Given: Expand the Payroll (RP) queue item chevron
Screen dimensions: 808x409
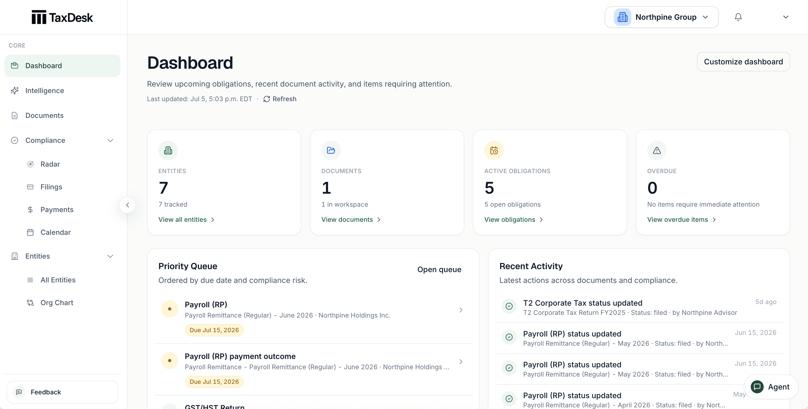Looking at the screenshot, I should pyautogui.click(x=461, y=310).
